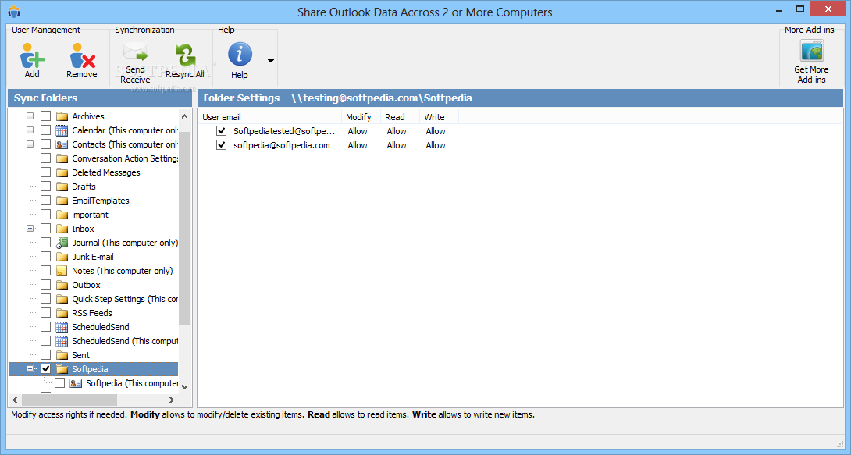This screenshot has width=851, height=455.
Task: Check the Outbox folder checkbox
Action: [45, 285]
